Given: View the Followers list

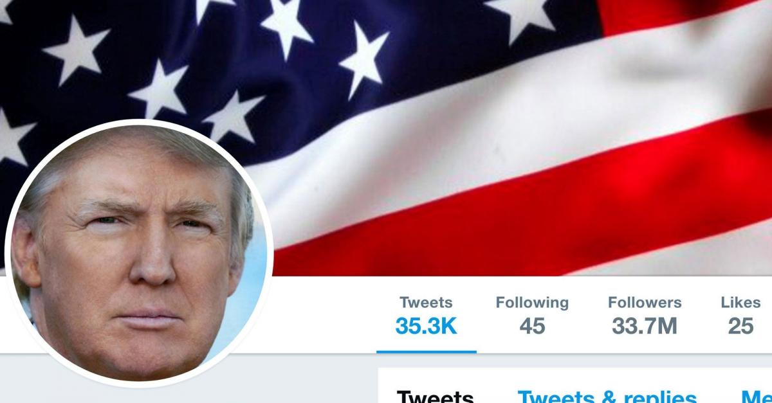Looking at the screenshot, I should point(645,316).
